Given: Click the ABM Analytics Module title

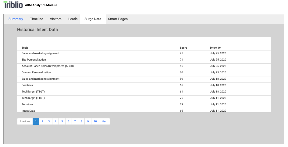Looking at the screenshot, I should tap(41, 5).
